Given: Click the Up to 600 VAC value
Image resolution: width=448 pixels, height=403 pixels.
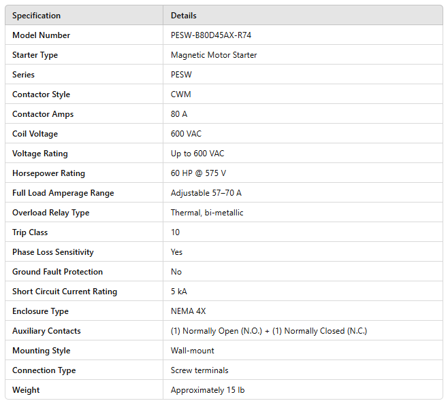Looking at the screenshot, I should [197, 154].
